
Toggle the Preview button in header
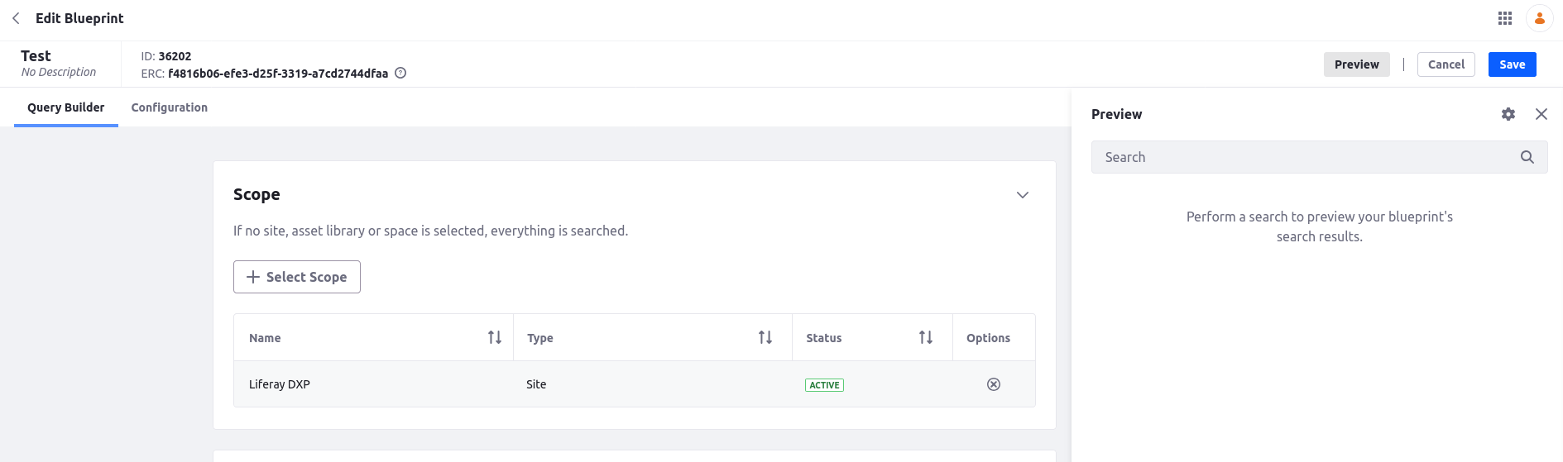pos(1356,64)
